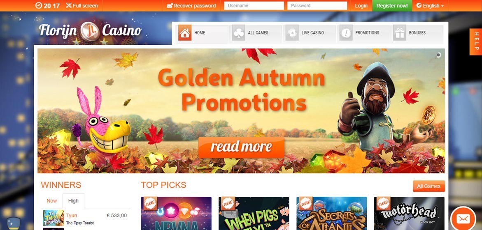Open the vertical Help side tab
The image size is (482, 230).
click(475, 42)
